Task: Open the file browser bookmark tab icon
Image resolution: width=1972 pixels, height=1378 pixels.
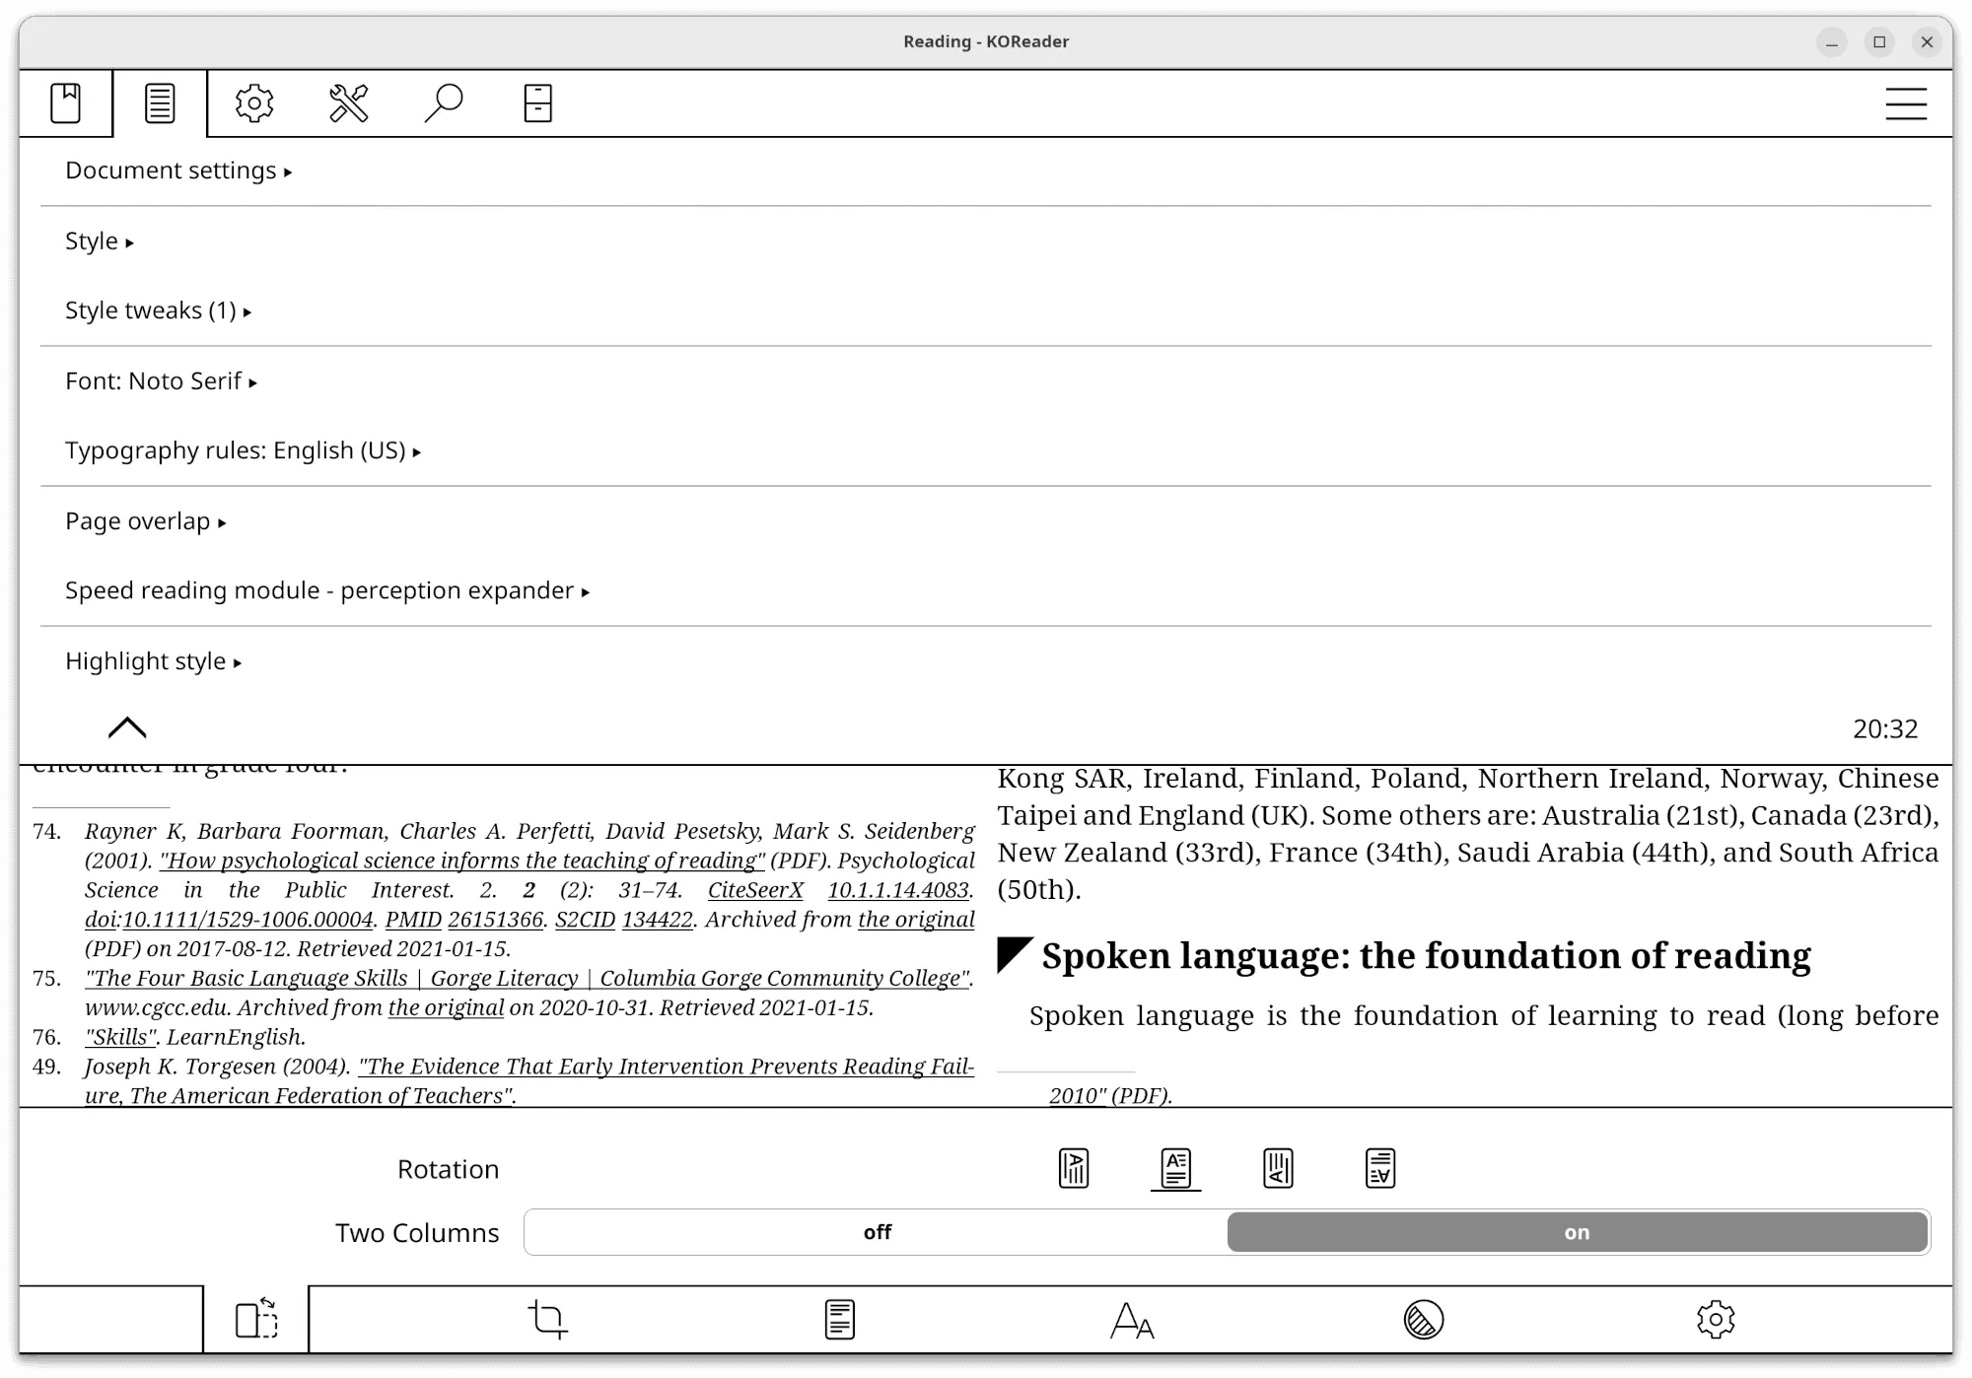Action: pyautogui.click(x=66, y=103)
